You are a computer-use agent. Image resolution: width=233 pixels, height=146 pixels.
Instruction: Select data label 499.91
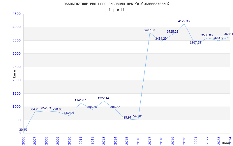click(126, 117)
